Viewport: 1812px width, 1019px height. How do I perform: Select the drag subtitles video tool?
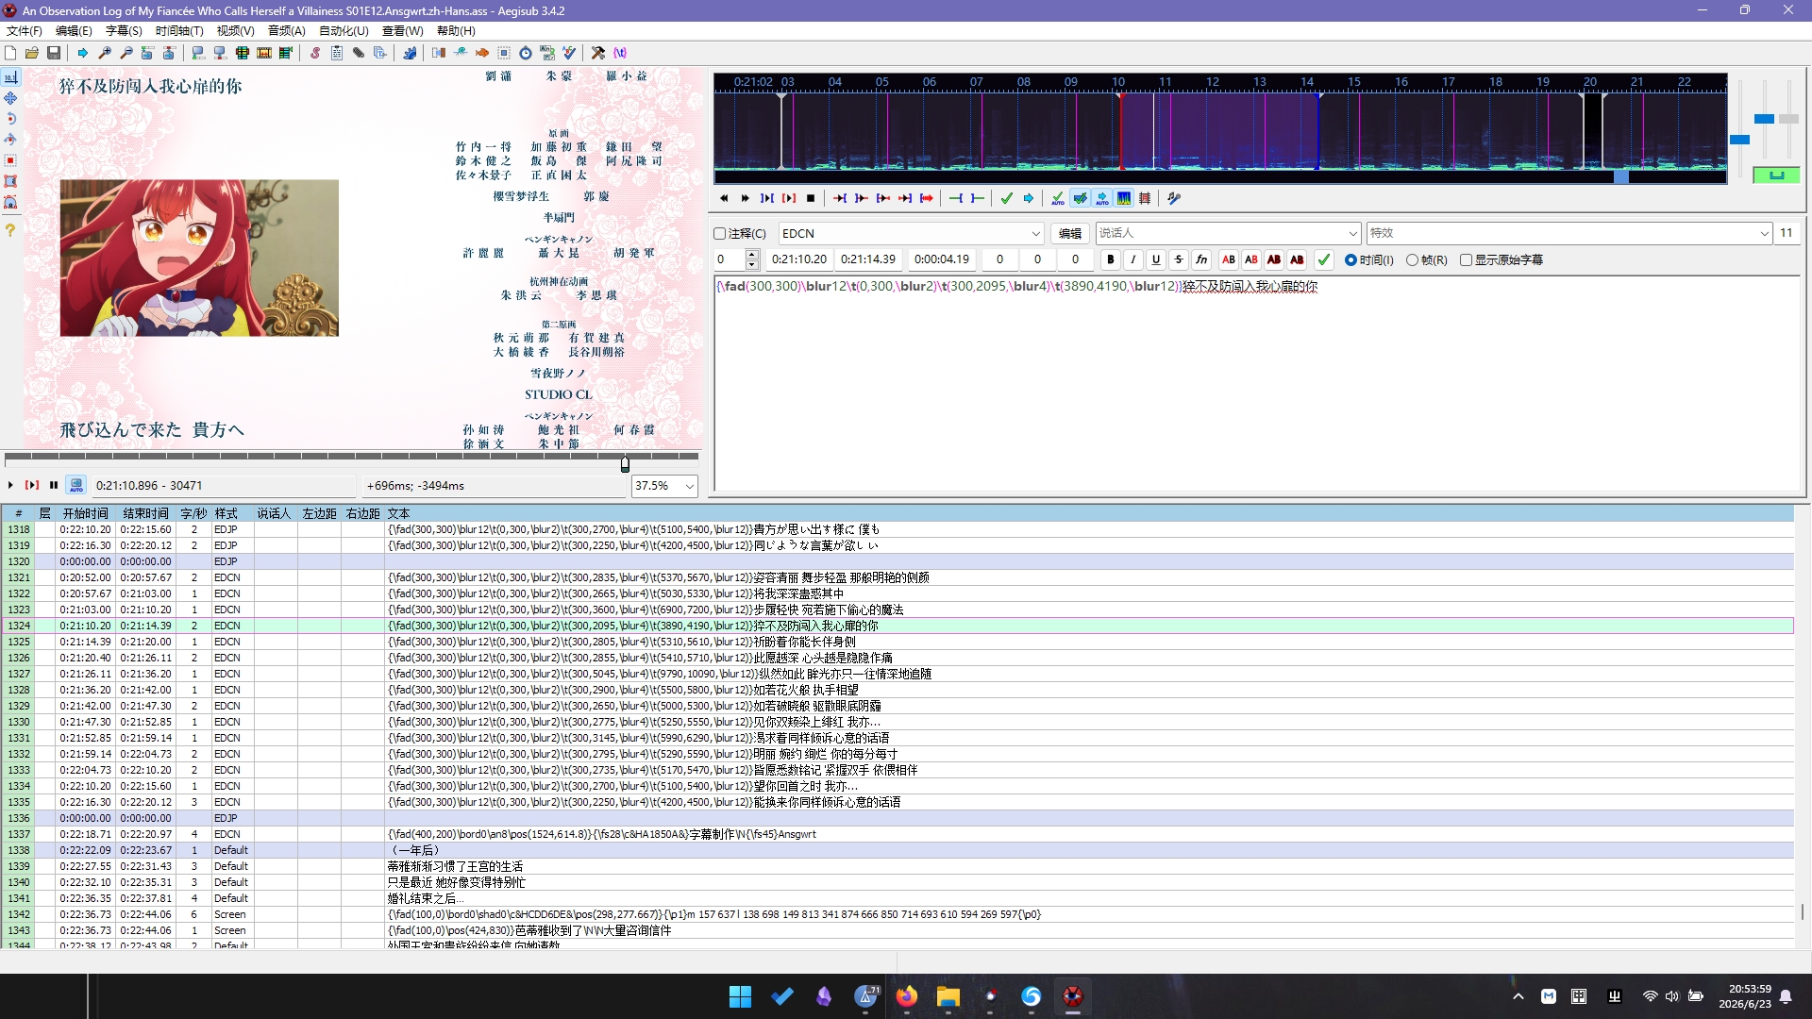pos(10,98)
